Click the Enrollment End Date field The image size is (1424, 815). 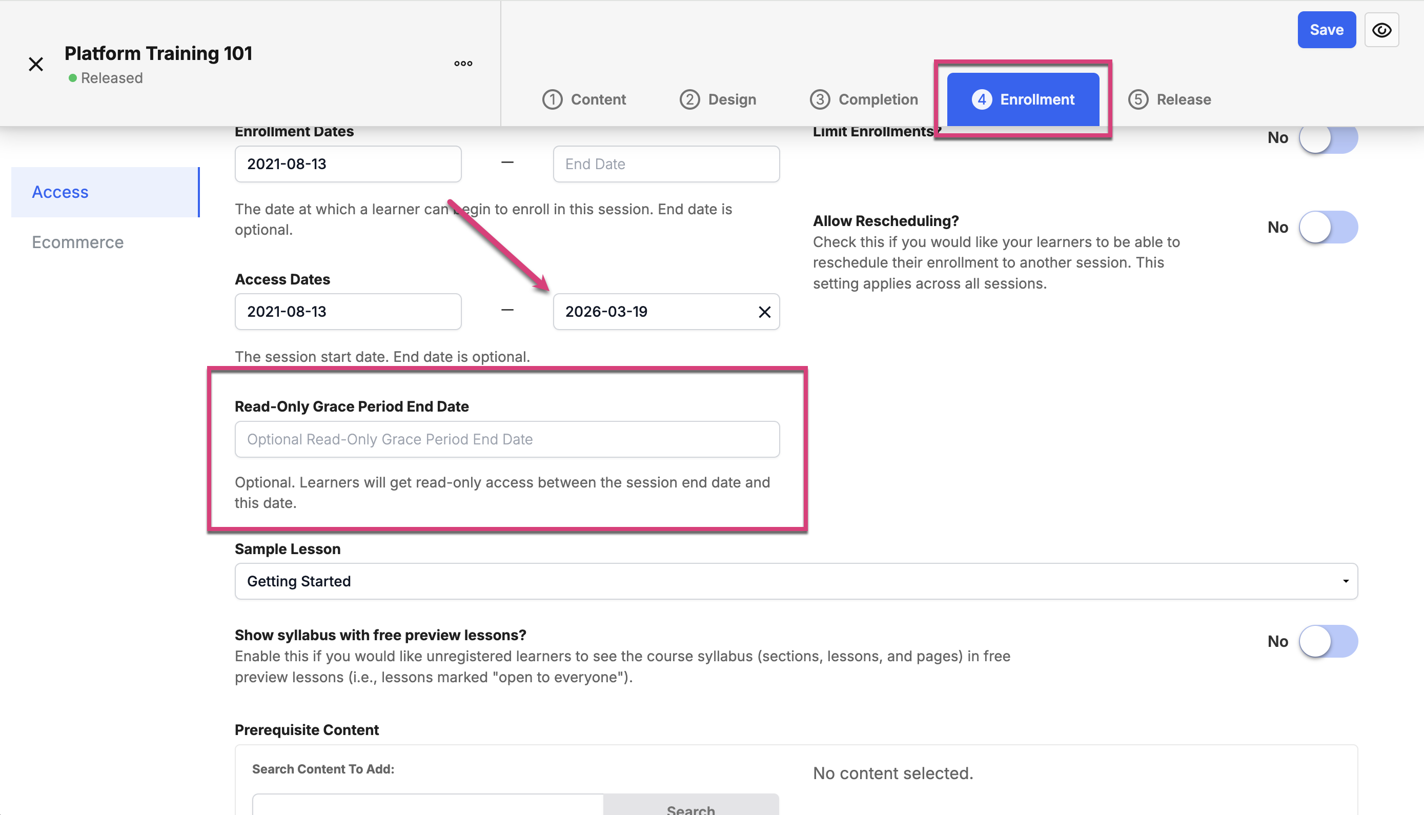coord(666,164)
